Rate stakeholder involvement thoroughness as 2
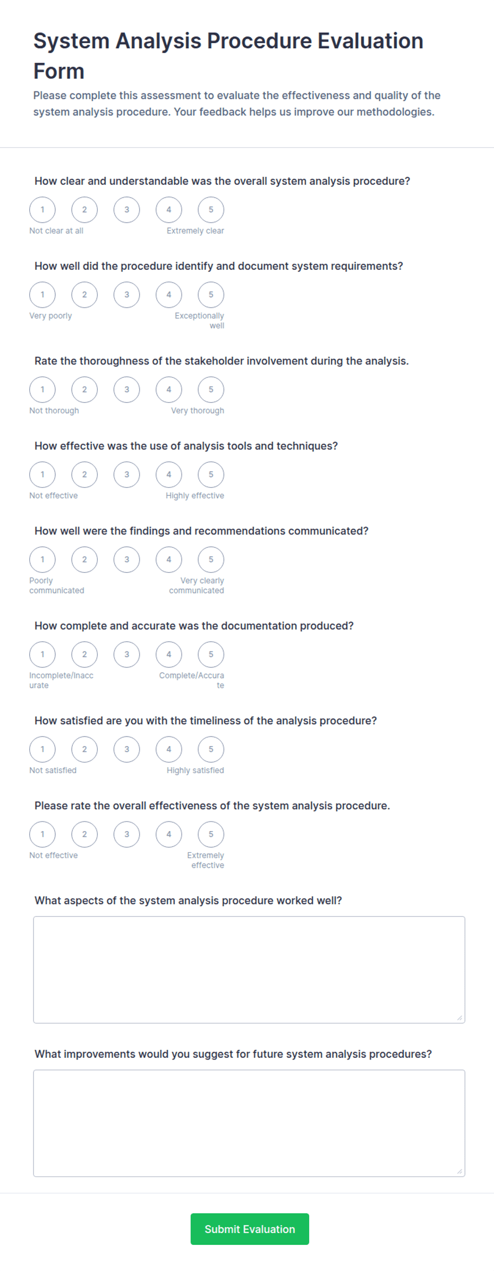 [84, 389]
